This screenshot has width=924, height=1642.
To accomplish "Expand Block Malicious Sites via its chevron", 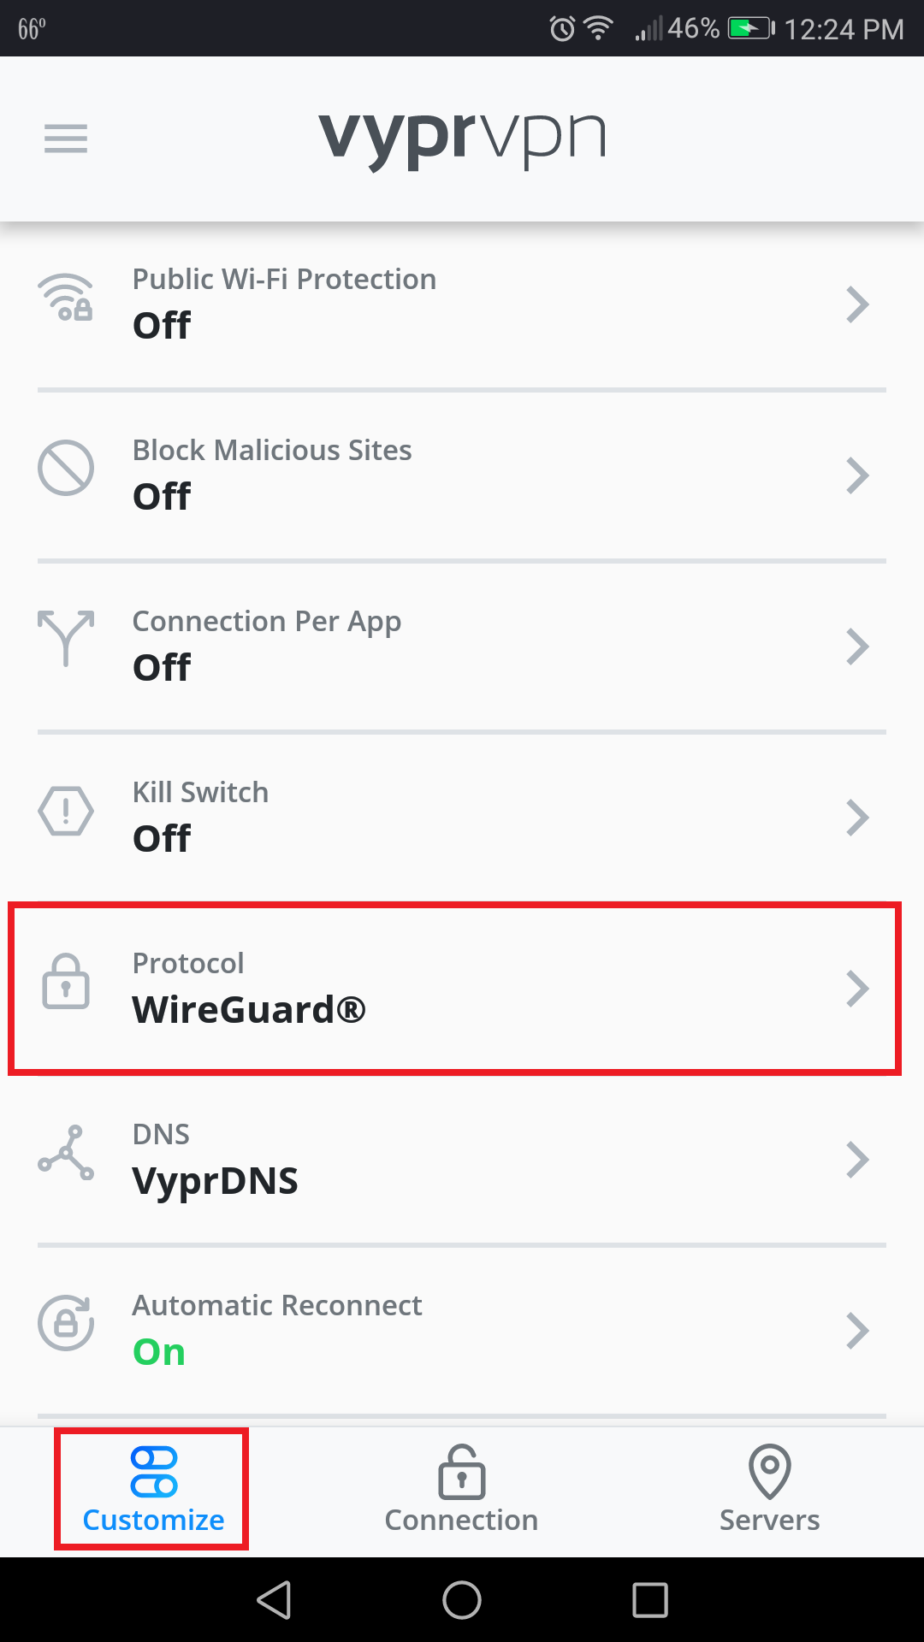I will 858,475.
